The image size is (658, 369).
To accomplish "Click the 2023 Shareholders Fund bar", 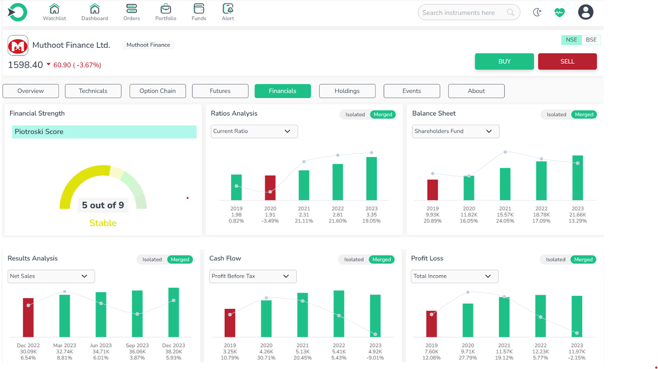I will (577, 178).
